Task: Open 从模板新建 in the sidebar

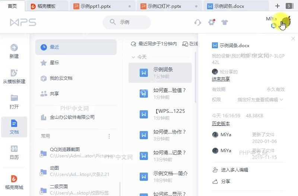Action: [x=14, y=76]
